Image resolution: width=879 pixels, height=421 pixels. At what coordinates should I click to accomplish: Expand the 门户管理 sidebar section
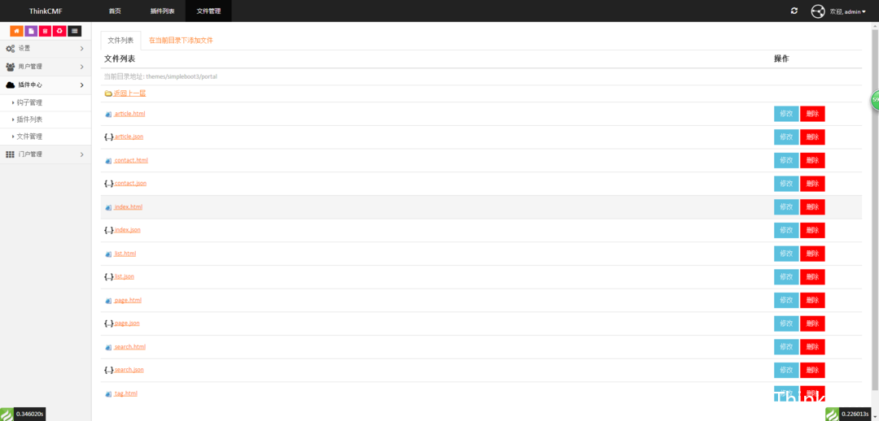pos(46,154)
